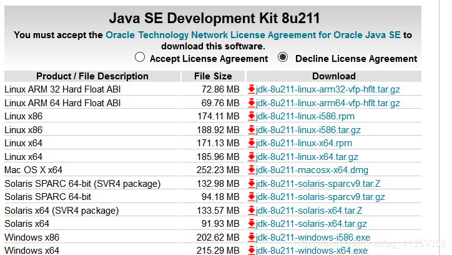Click the Product / File Description column header
The height and width of the screenshot is (255, 452).
92,76
